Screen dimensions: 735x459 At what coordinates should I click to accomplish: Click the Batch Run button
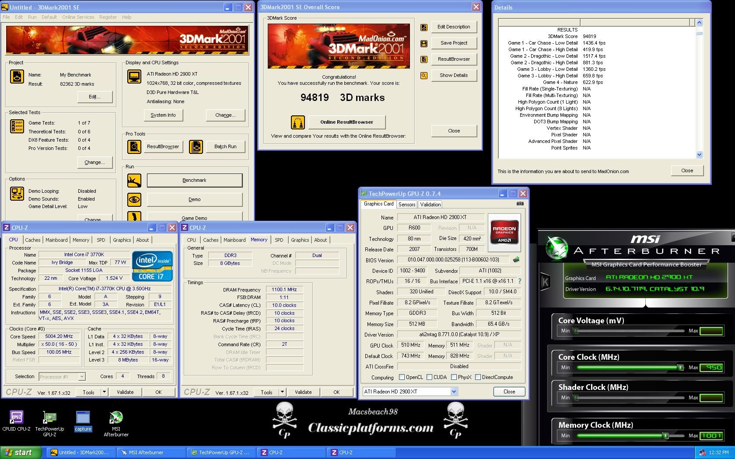coord(225,147)
